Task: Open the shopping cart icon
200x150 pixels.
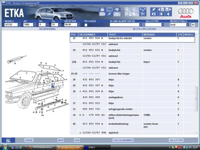Action: click(x=143, y=14)
